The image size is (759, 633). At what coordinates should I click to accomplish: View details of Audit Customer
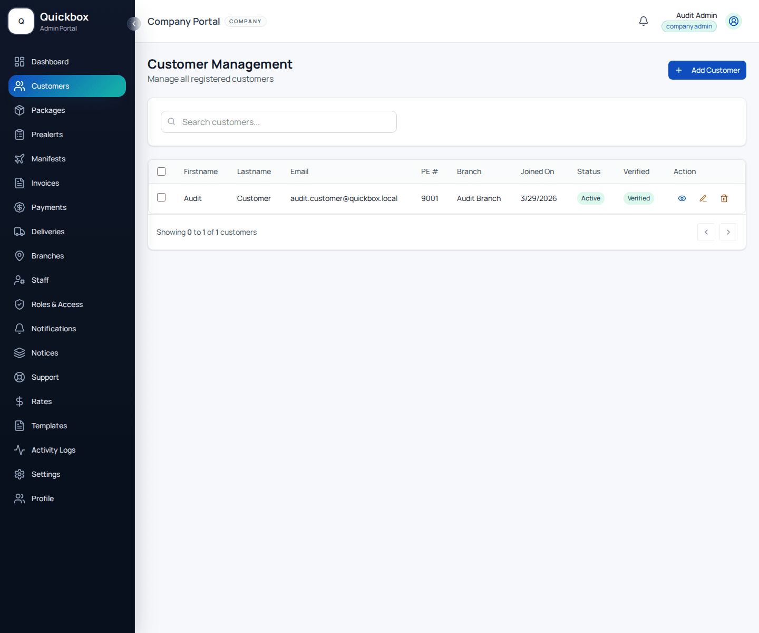682,198
